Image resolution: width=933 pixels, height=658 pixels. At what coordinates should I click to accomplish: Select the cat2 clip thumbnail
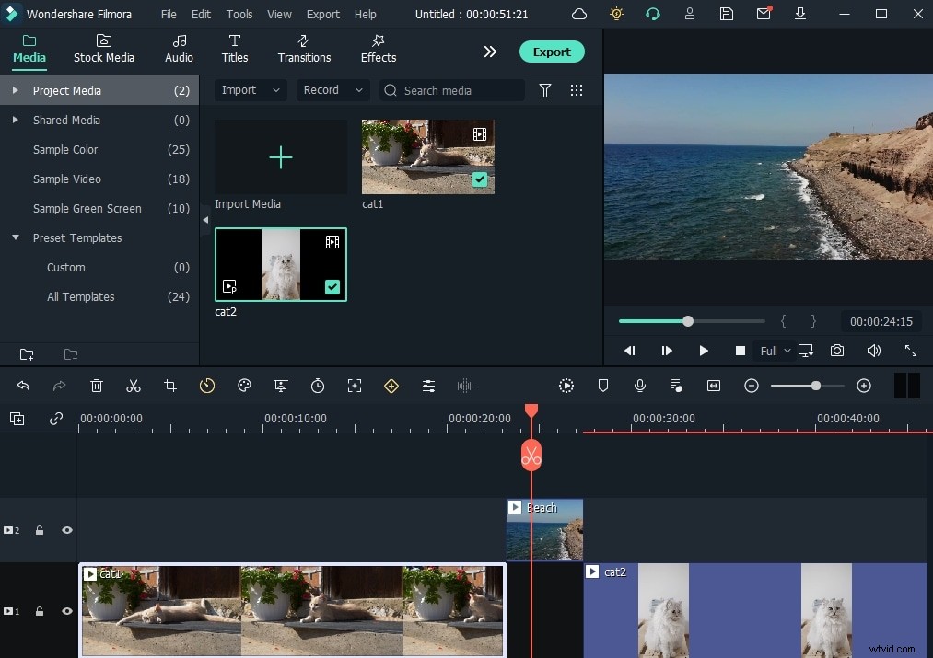pyautogui.click(x=280, y=264)
